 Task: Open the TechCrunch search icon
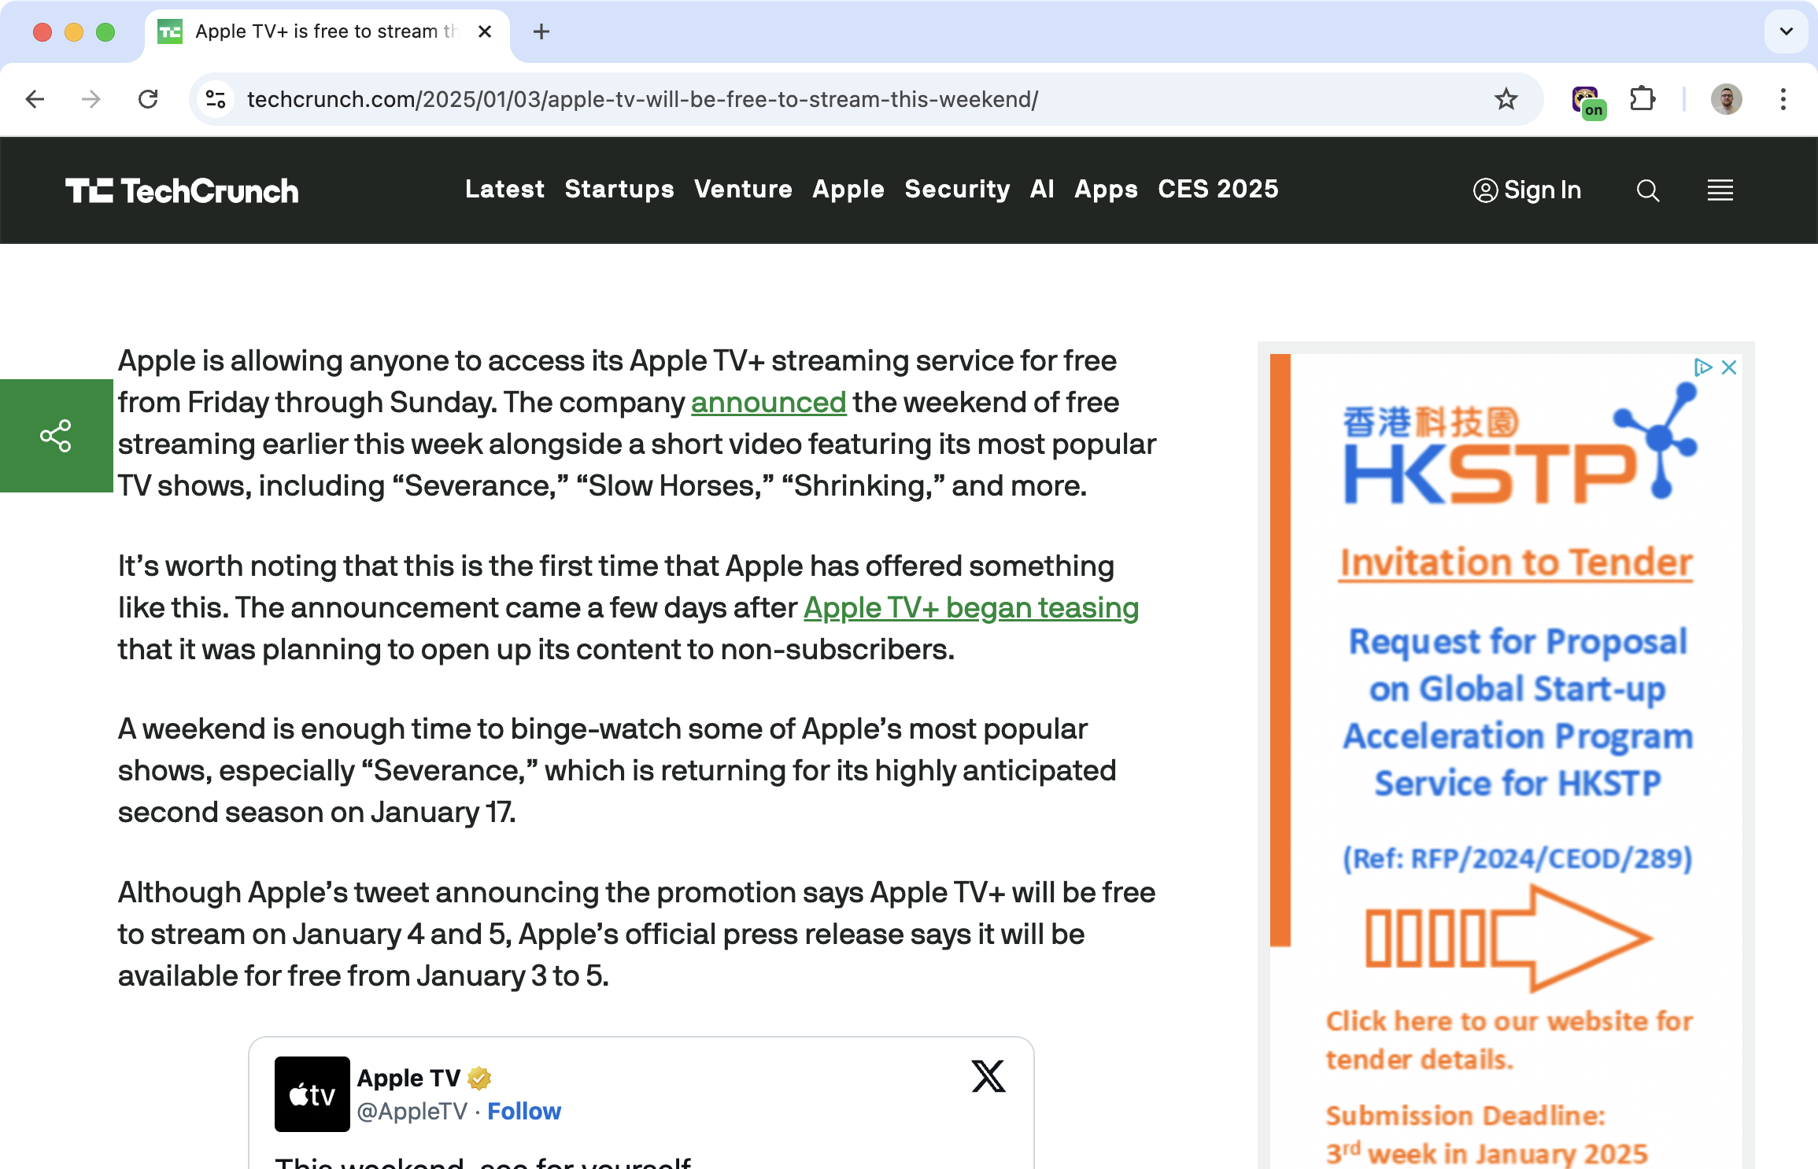tap(1647, 190)
